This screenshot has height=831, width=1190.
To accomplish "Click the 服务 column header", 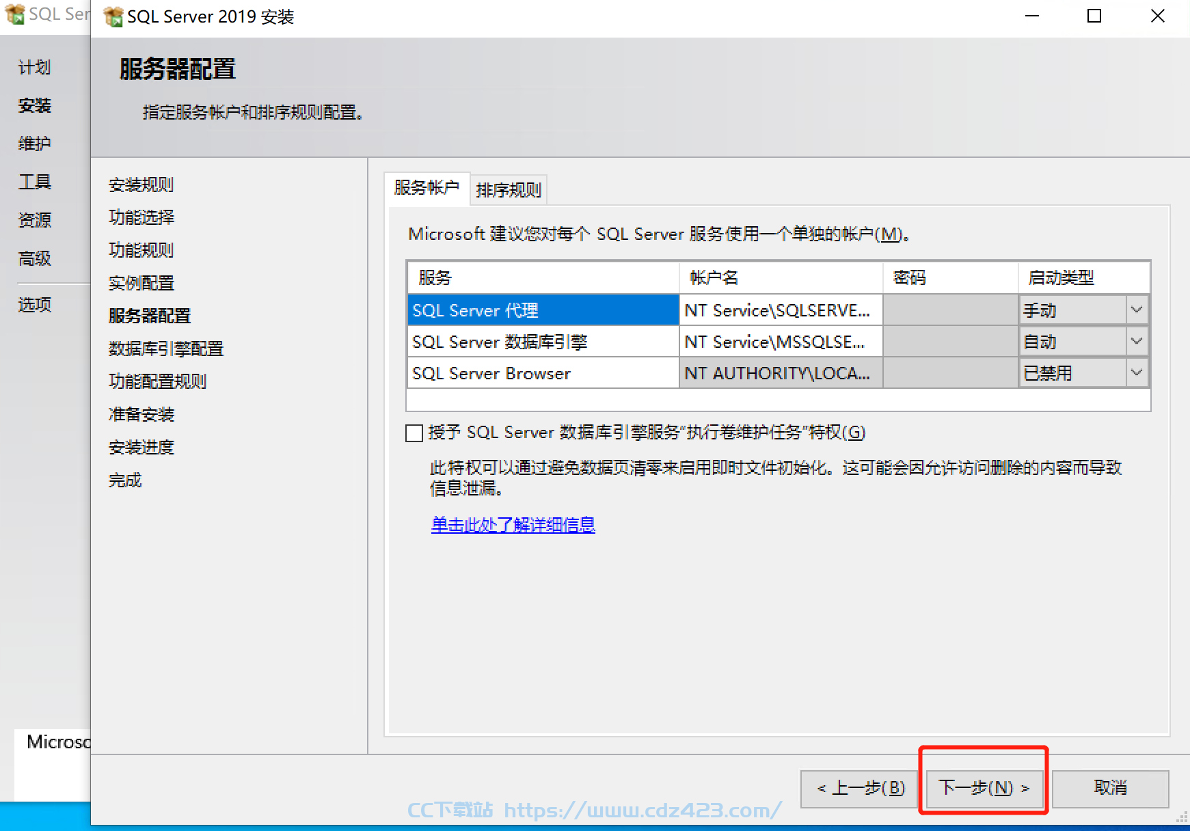I will tap(543, 277).
